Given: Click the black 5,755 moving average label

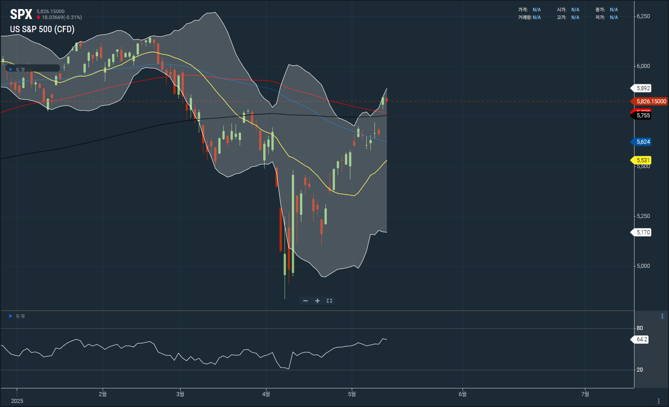Looking at the screenshot, I should click(x=643, y=116).
